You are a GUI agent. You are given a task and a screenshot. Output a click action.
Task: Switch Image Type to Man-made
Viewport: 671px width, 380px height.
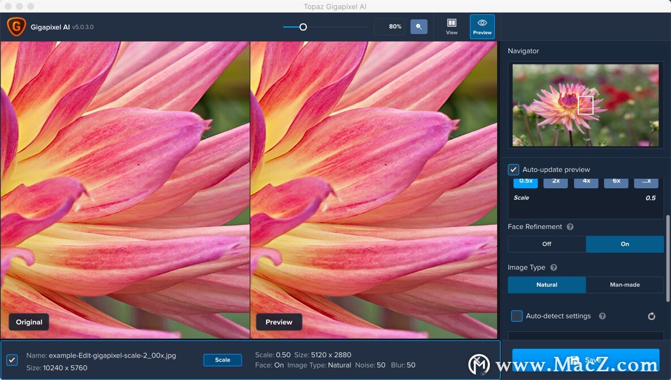point(625,284)
